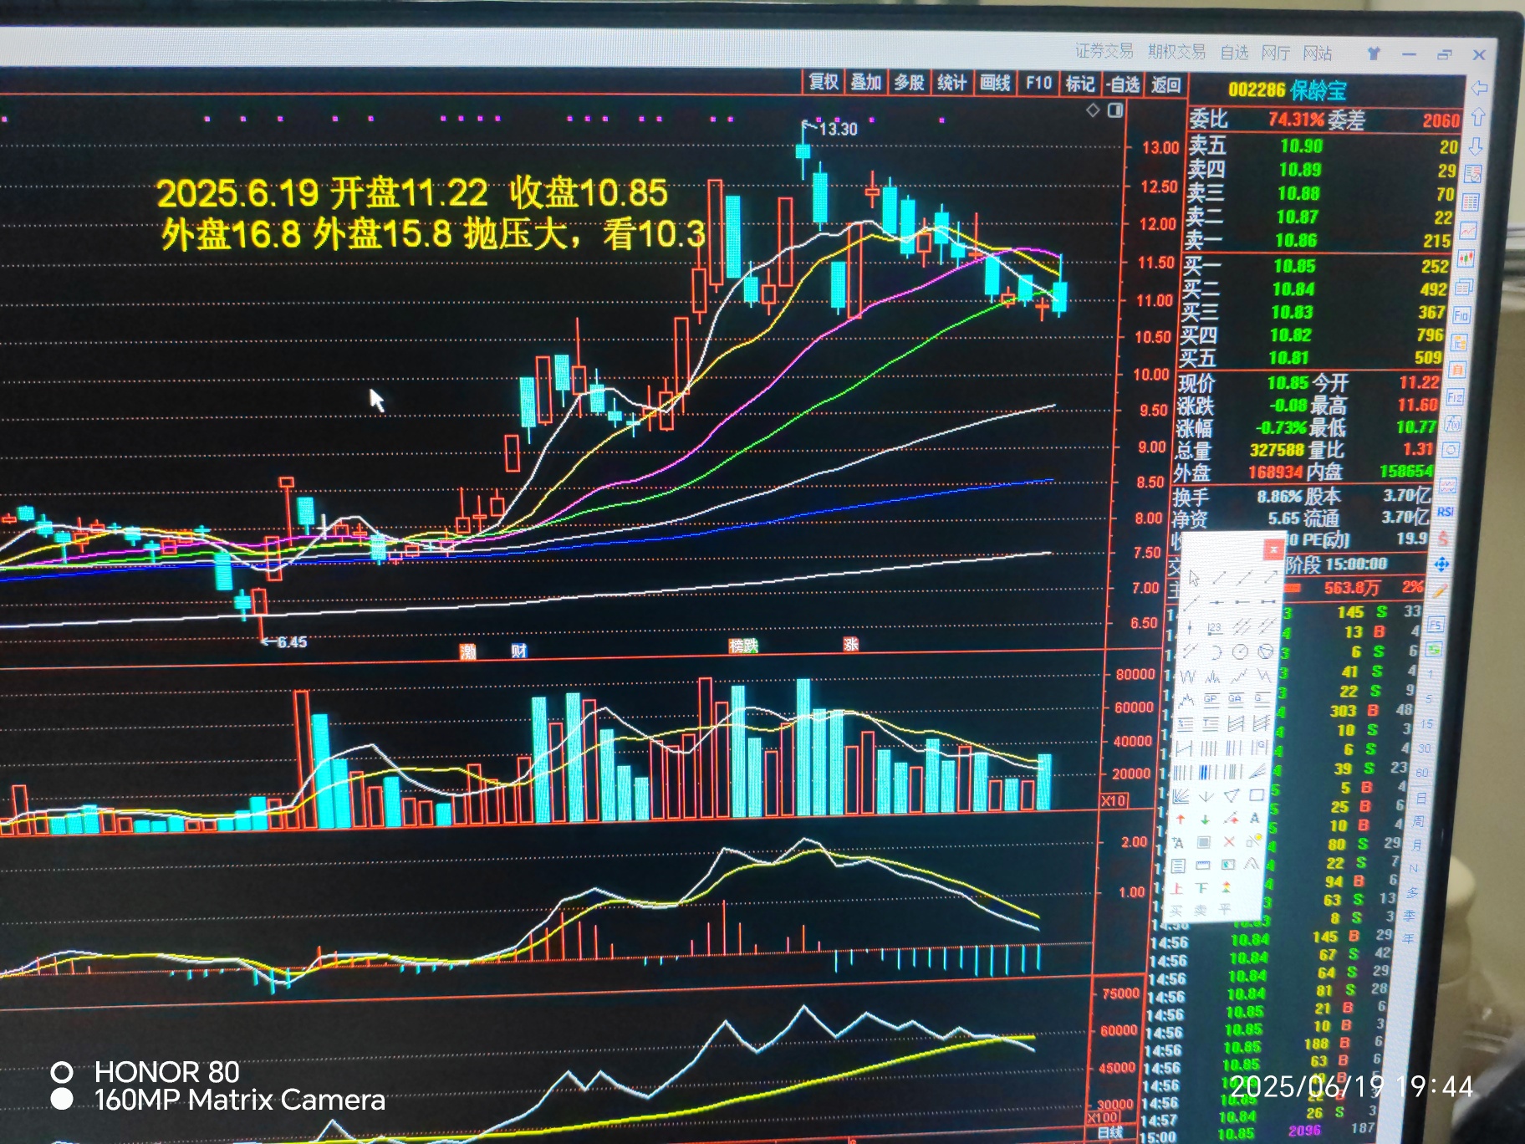Open the quote list grid icon
Viewport: 1525px width, 1144px height.
[1471, 202]
